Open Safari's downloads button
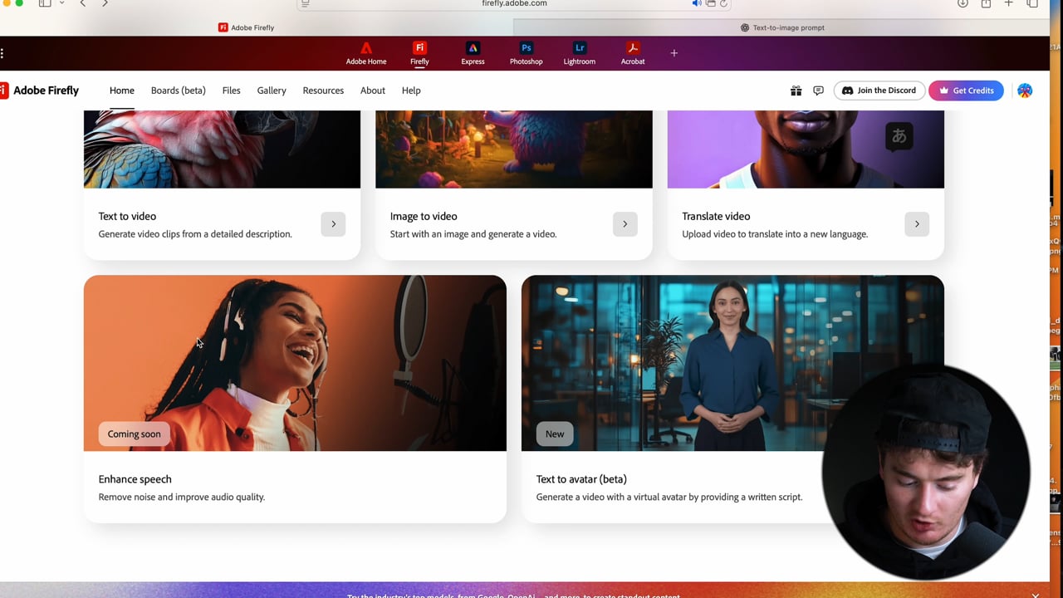Screen dimensions: 1063x598 [x=963, y=4]
